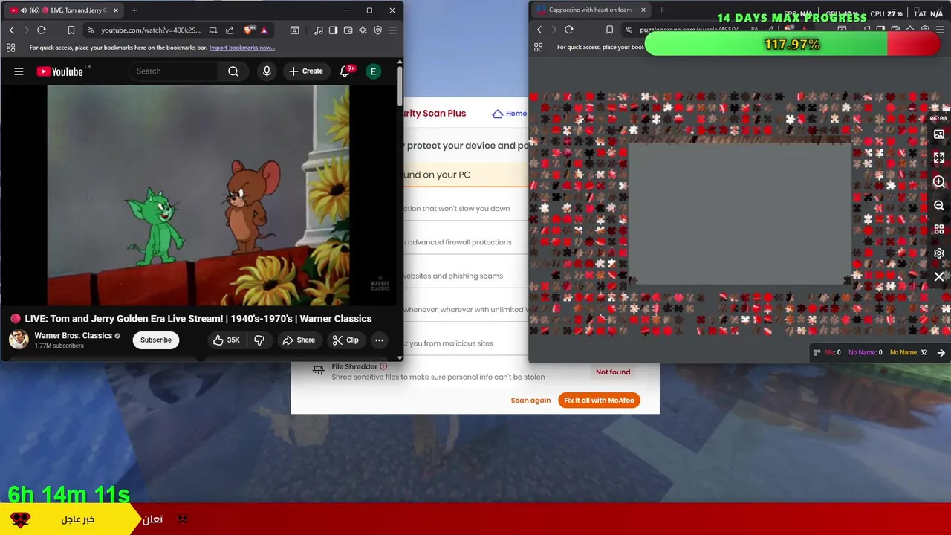Expand player scores arrow in puzzle
951x535 pixels.
tap(941, 353)
